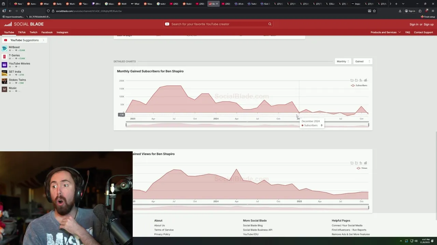The height and width of the screenshot is (245, 437).
Task: Open the browser downloads icon
Action: [x=400, y=11]
